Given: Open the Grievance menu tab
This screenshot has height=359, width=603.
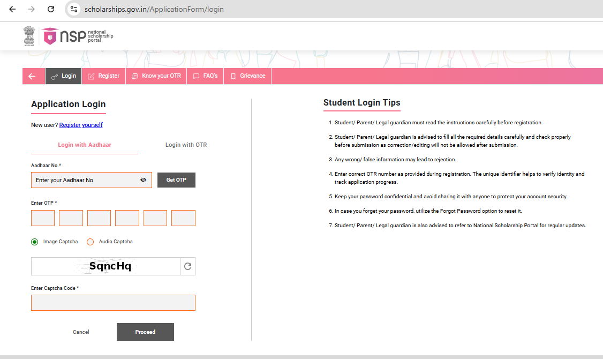Looking at the screenshot, I should [x=247, y=76].
